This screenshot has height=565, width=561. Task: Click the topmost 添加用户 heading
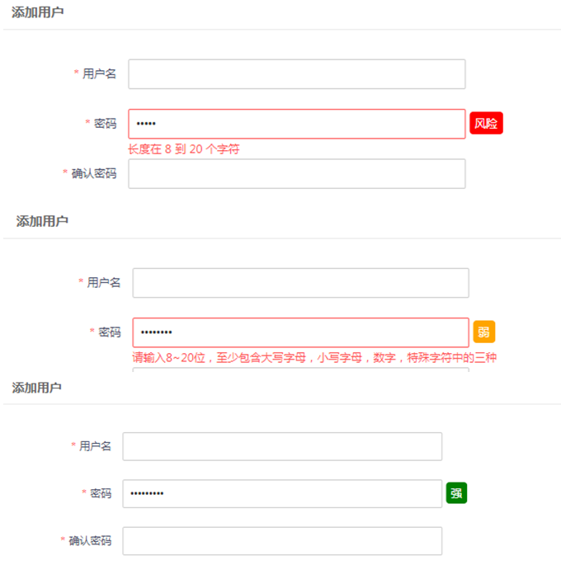(x=37, y=12)
